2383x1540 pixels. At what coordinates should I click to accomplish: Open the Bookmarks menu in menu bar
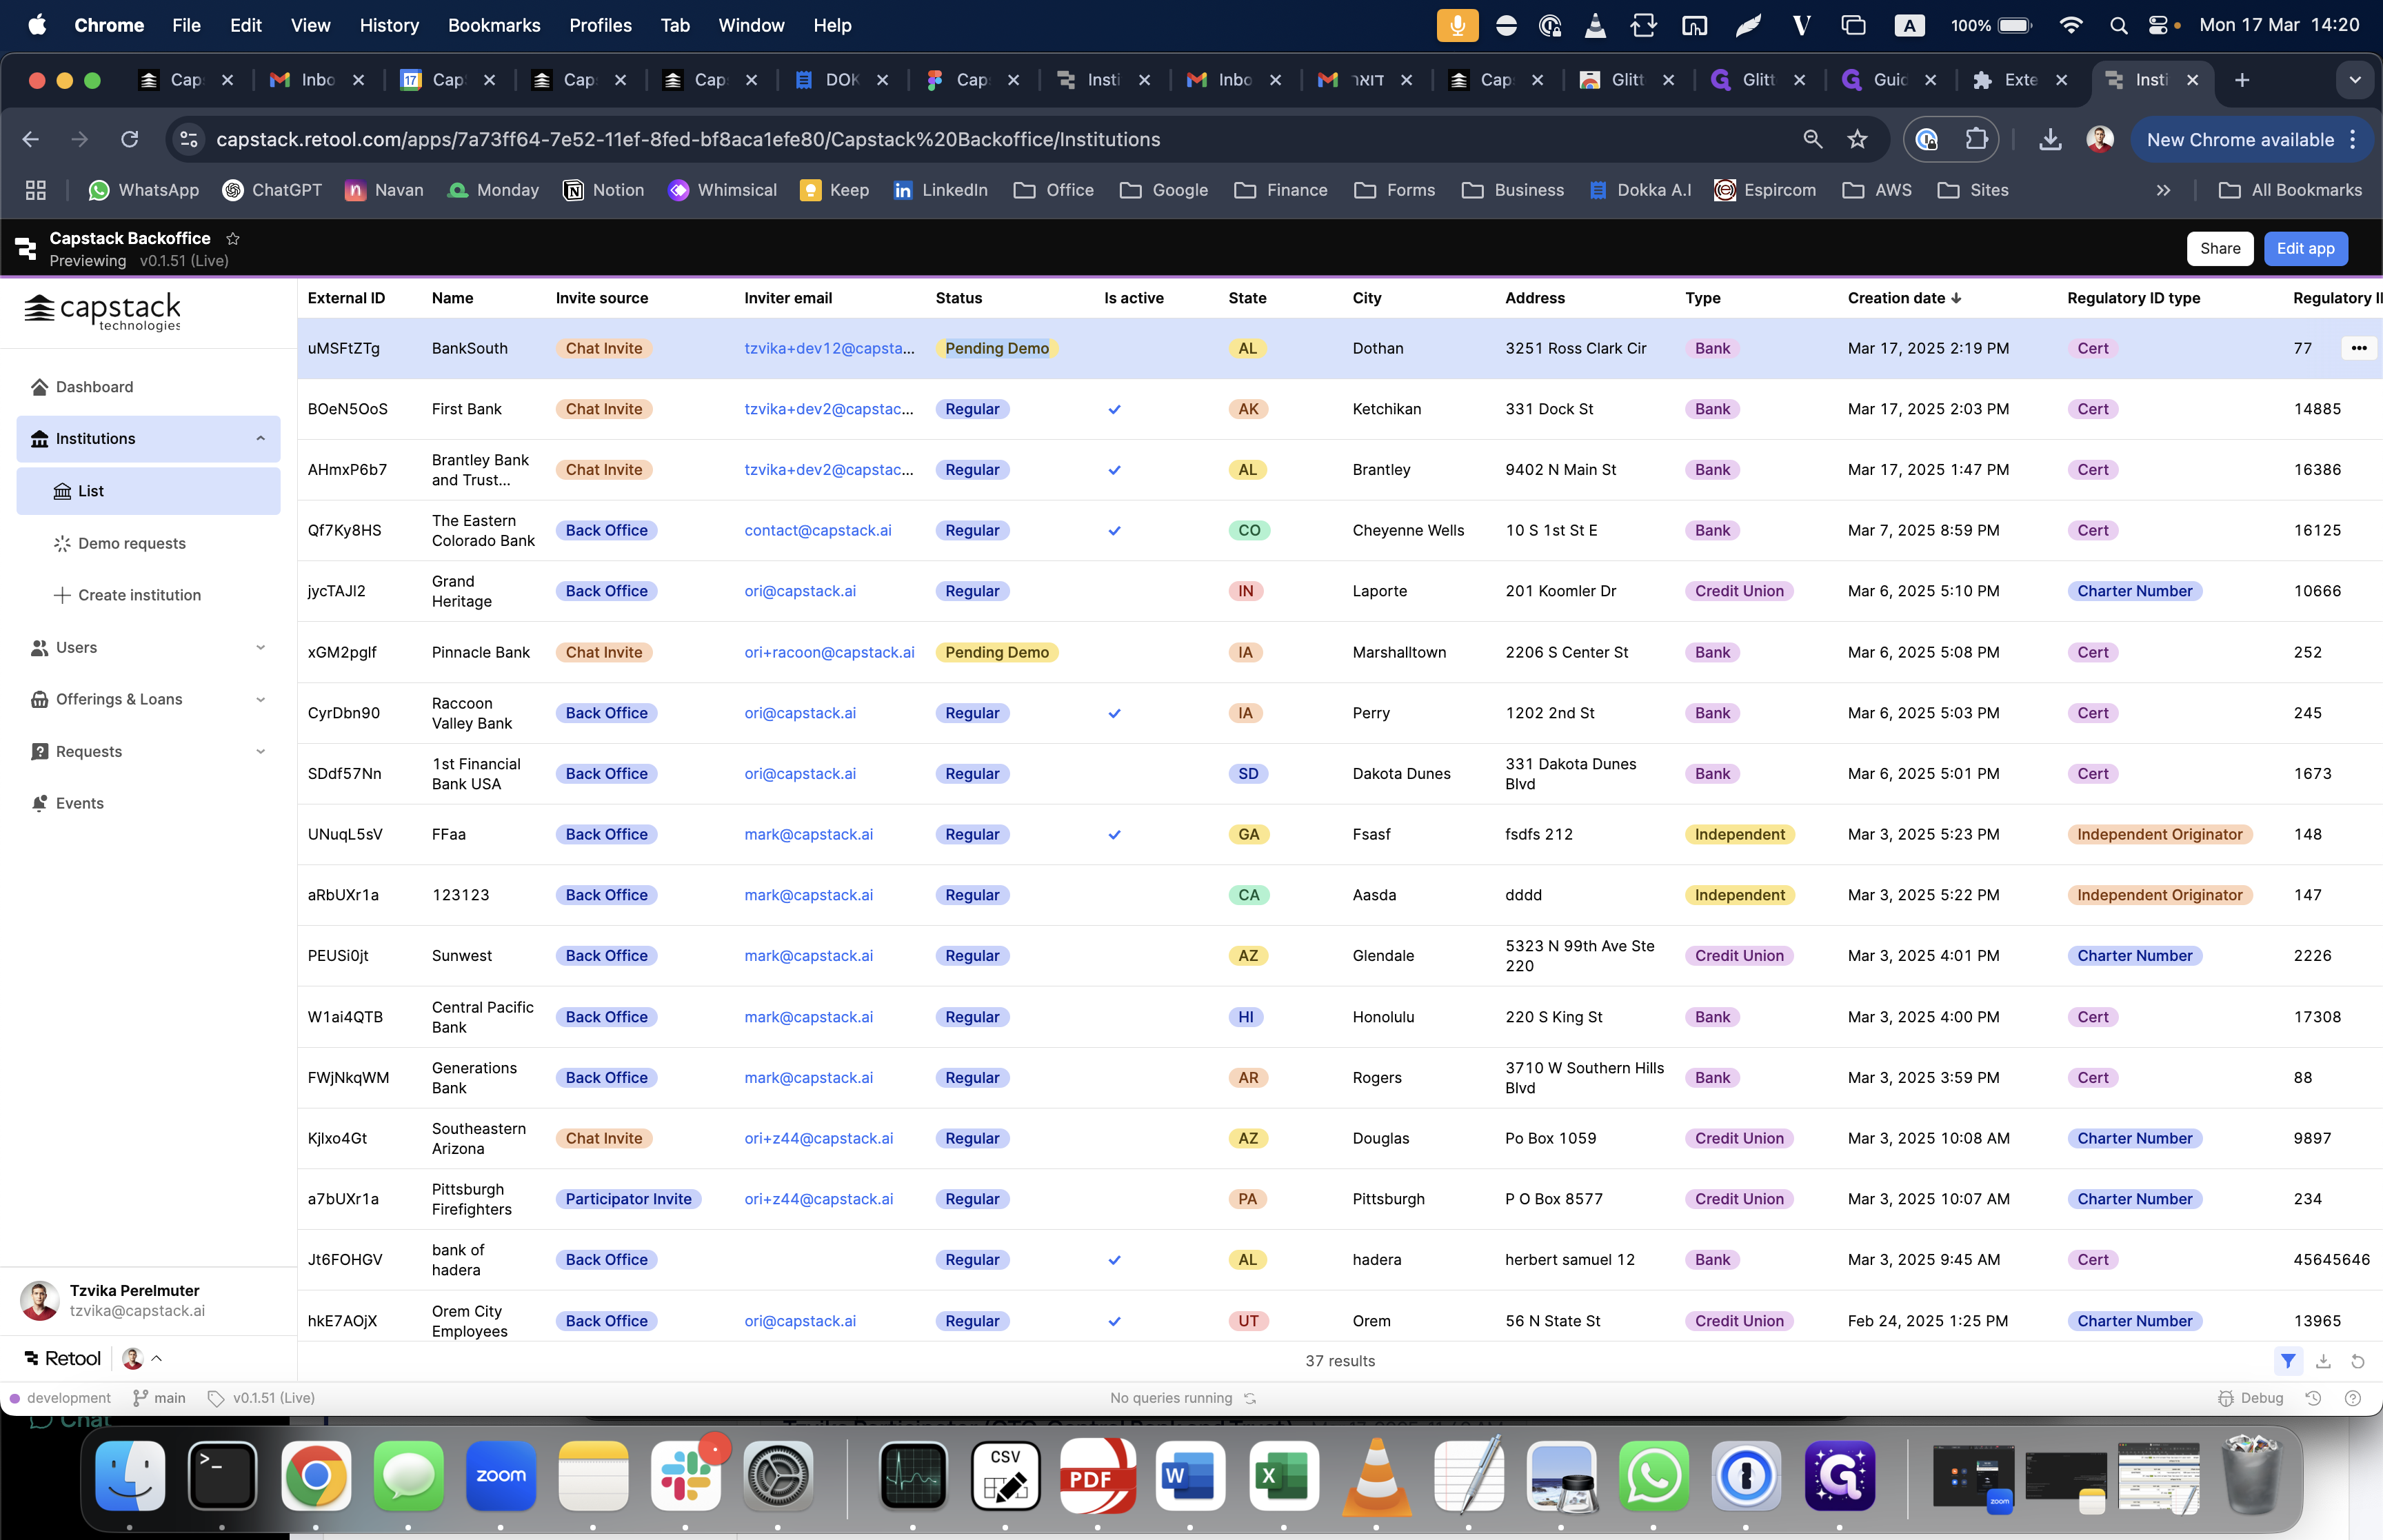494,25
